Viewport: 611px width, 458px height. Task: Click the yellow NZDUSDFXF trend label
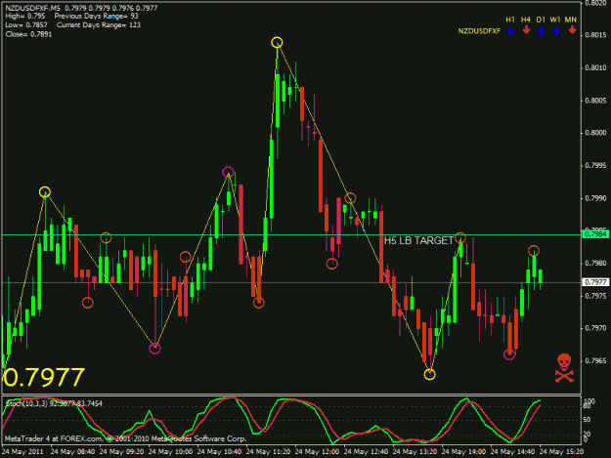tap(479, 31)
